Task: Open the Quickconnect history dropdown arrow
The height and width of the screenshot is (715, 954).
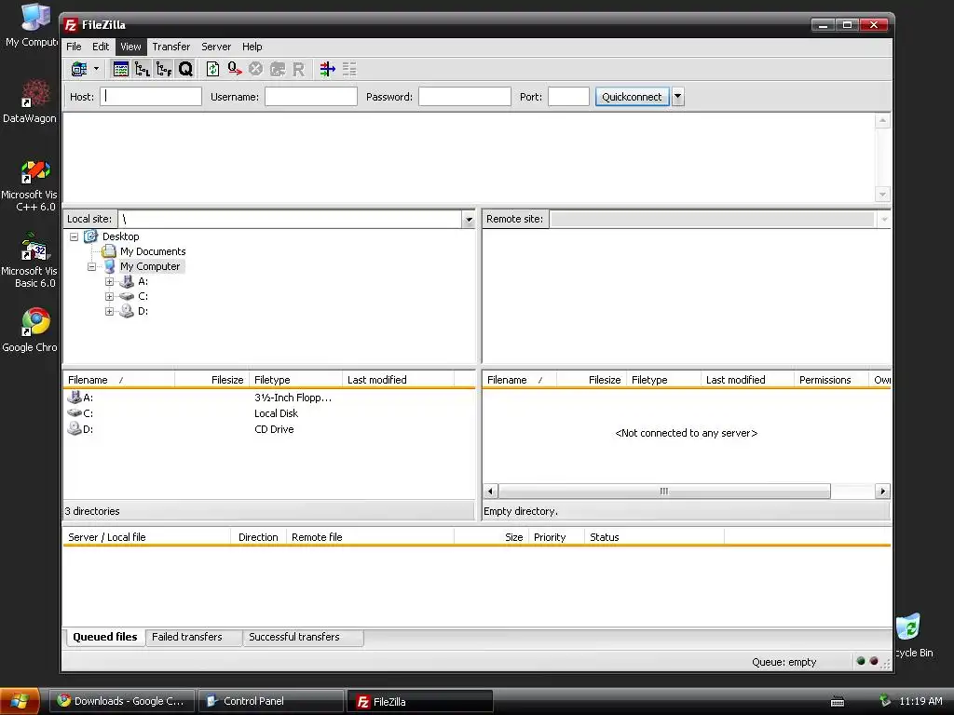Action: pos(678,97)
